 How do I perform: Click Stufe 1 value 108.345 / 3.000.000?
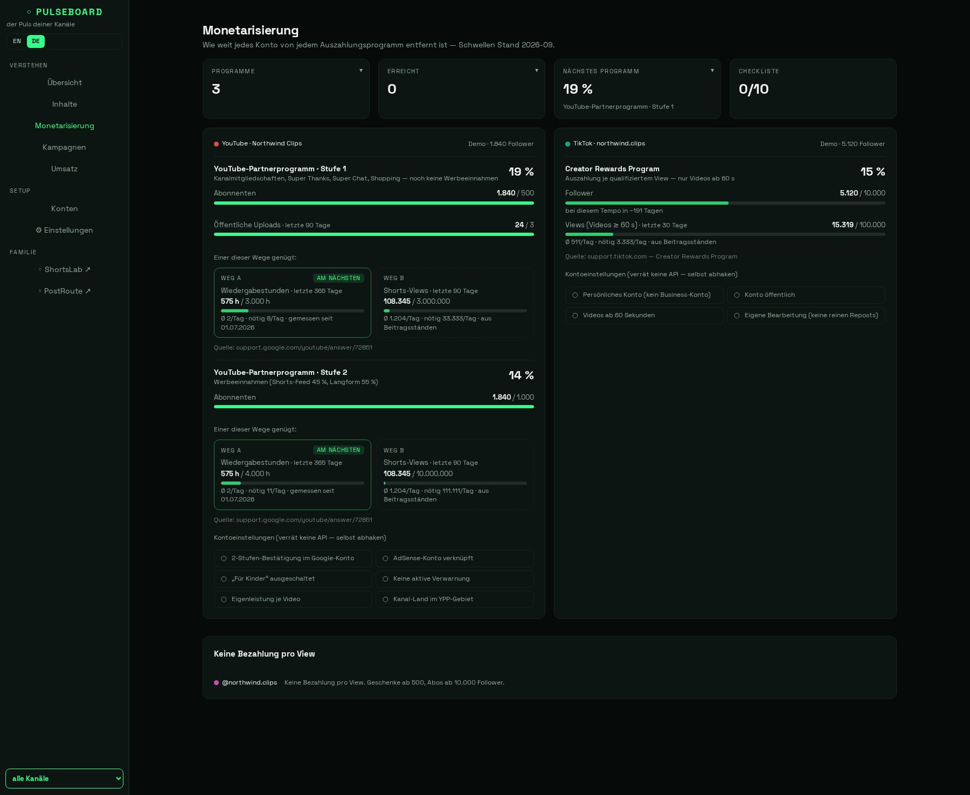click(x=417, y=301)
